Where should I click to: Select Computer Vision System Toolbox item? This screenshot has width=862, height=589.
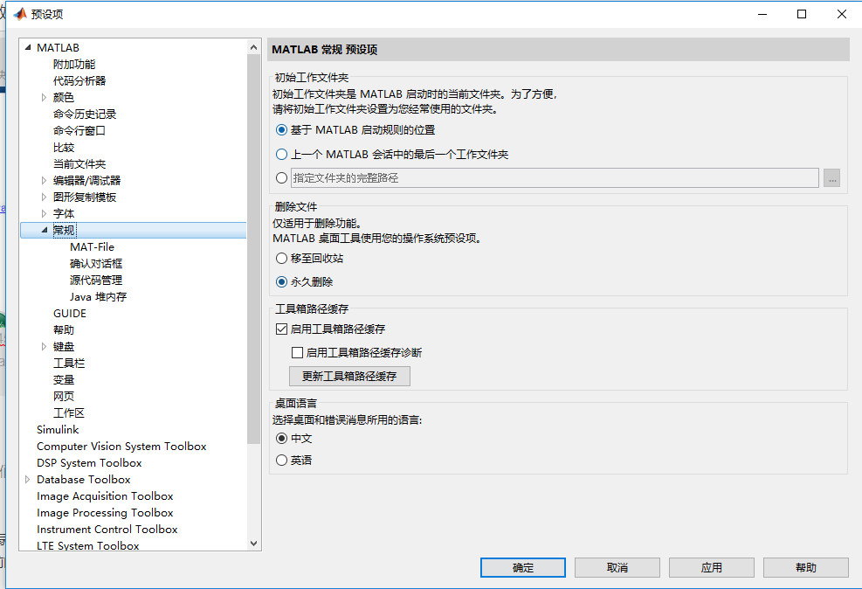(121, 446)
